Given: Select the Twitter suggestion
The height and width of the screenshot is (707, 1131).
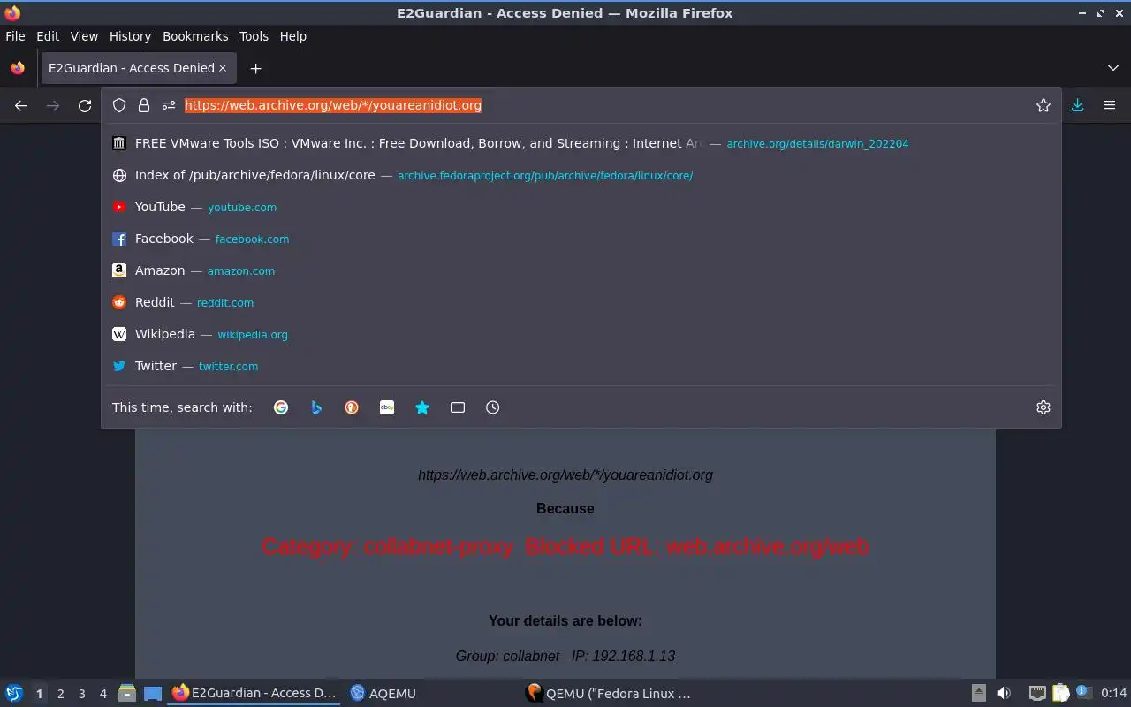Looking at the screenshot, I should 581,366.
